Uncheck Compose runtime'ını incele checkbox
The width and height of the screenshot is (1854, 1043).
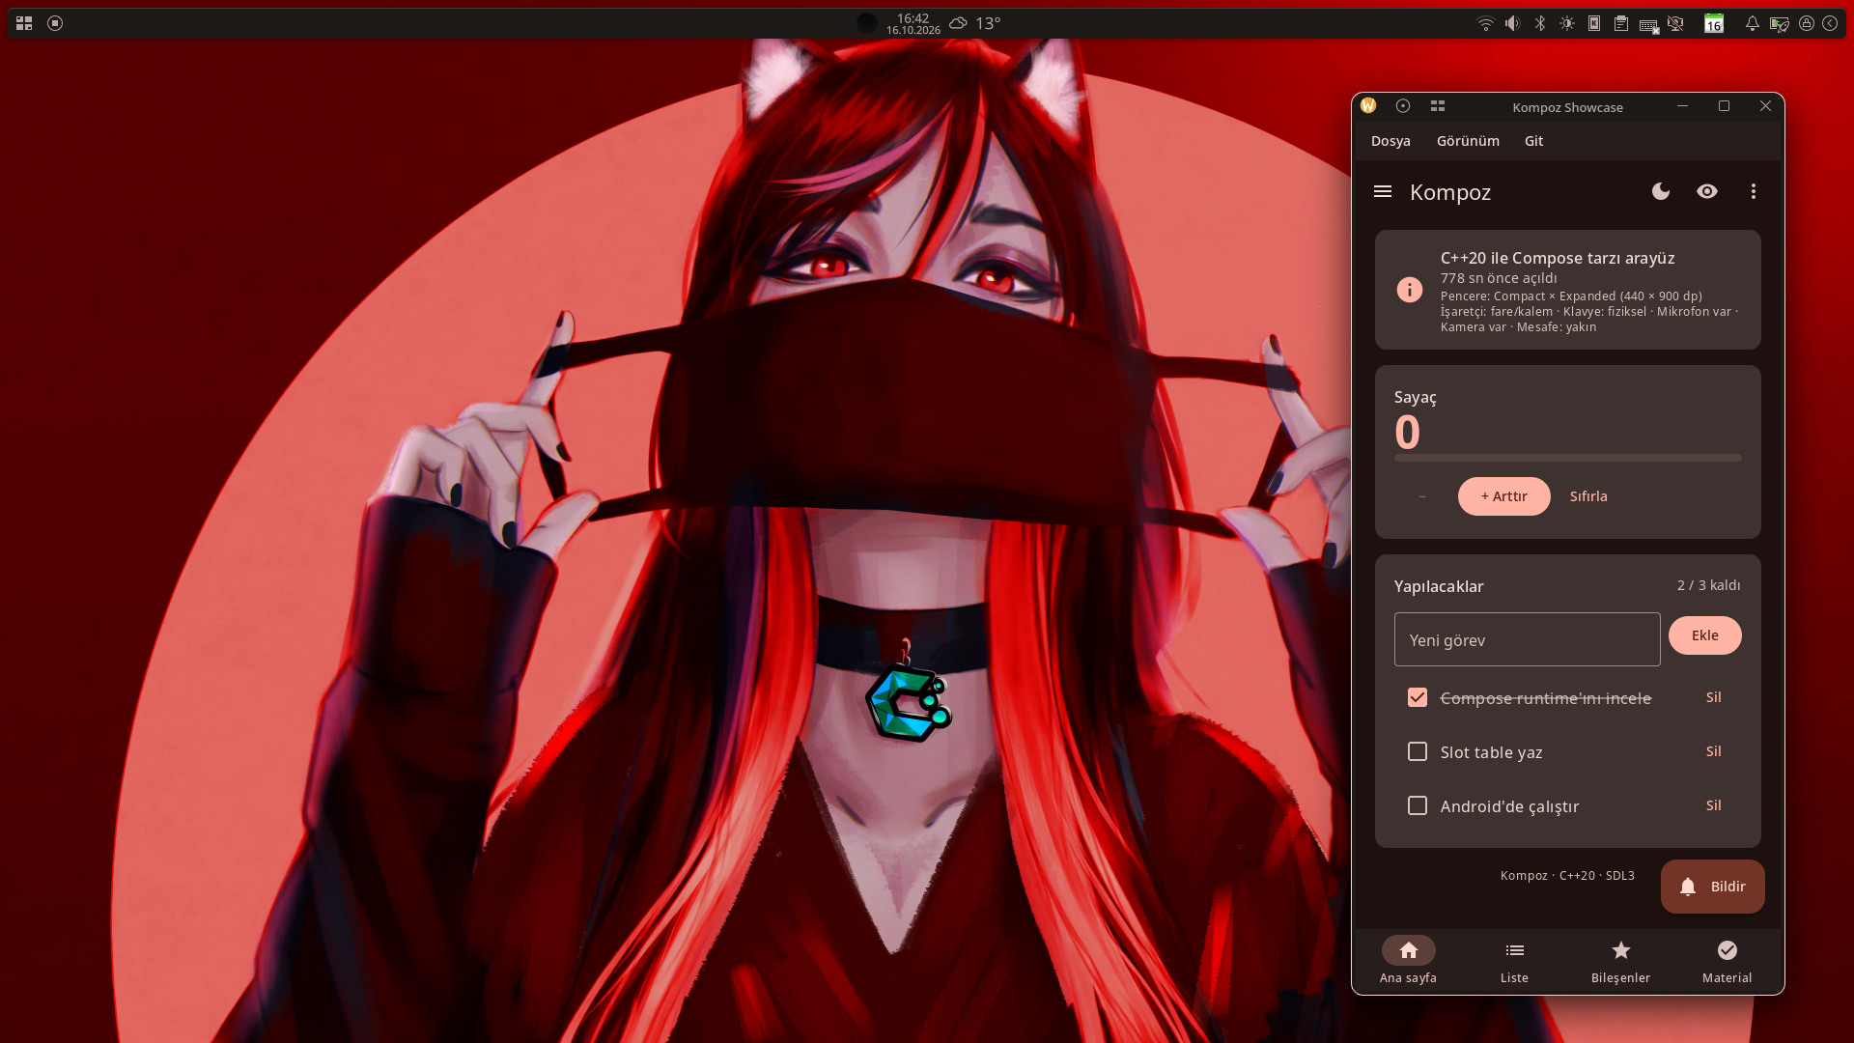tap(1418, 697)
